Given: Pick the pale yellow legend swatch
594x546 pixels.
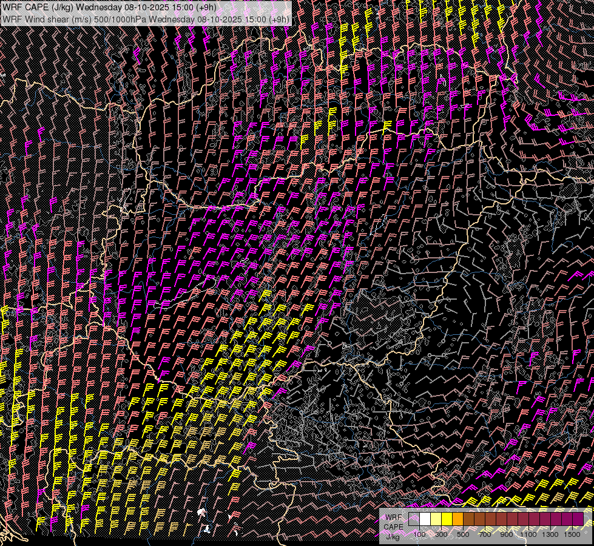Looking at the screenshot, I should 436,519.
